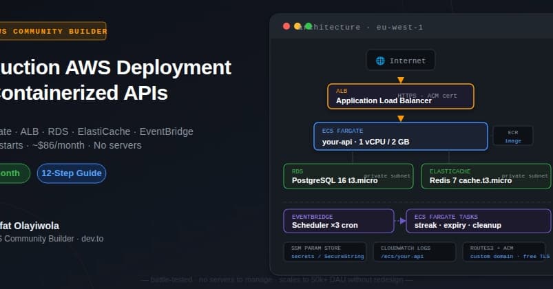The width and height of the screenshot is (553, 289).
Task: Click the orange arrow between Internet and ALB
Action: pyautogui.click(x=401, y=80)
